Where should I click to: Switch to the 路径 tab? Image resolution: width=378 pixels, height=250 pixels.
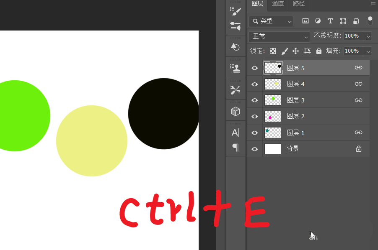[x=299, y=4]
